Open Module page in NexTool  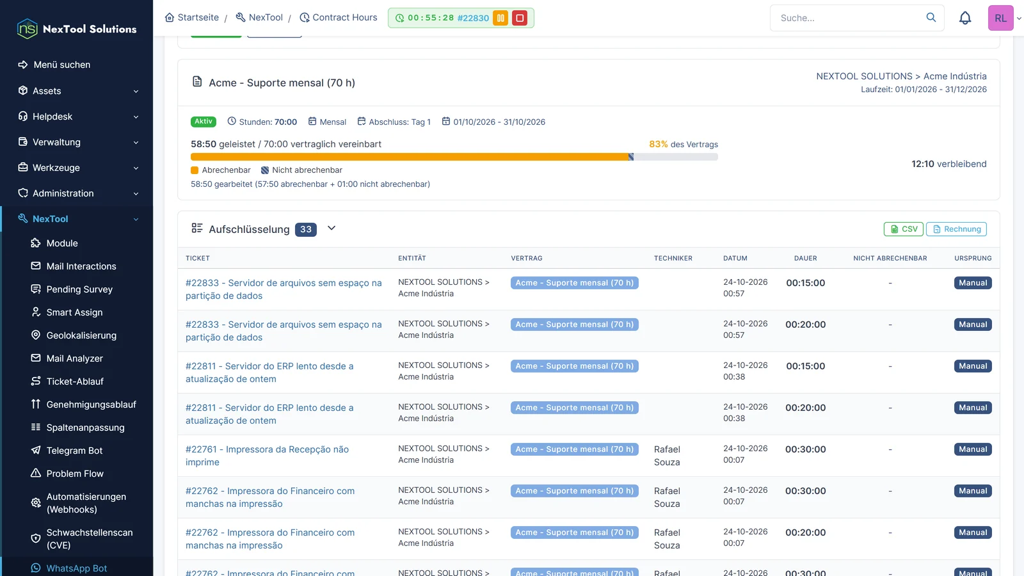pos(62,243)
